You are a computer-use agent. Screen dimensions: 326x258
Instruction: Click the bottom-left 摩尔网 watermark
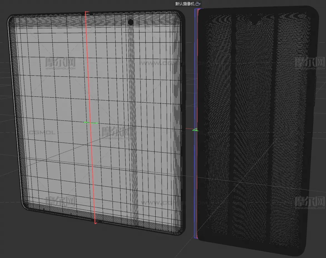tap(60, 202)
